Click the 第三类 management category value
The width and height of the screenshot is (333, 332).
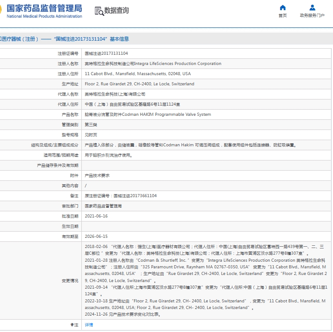91,125
